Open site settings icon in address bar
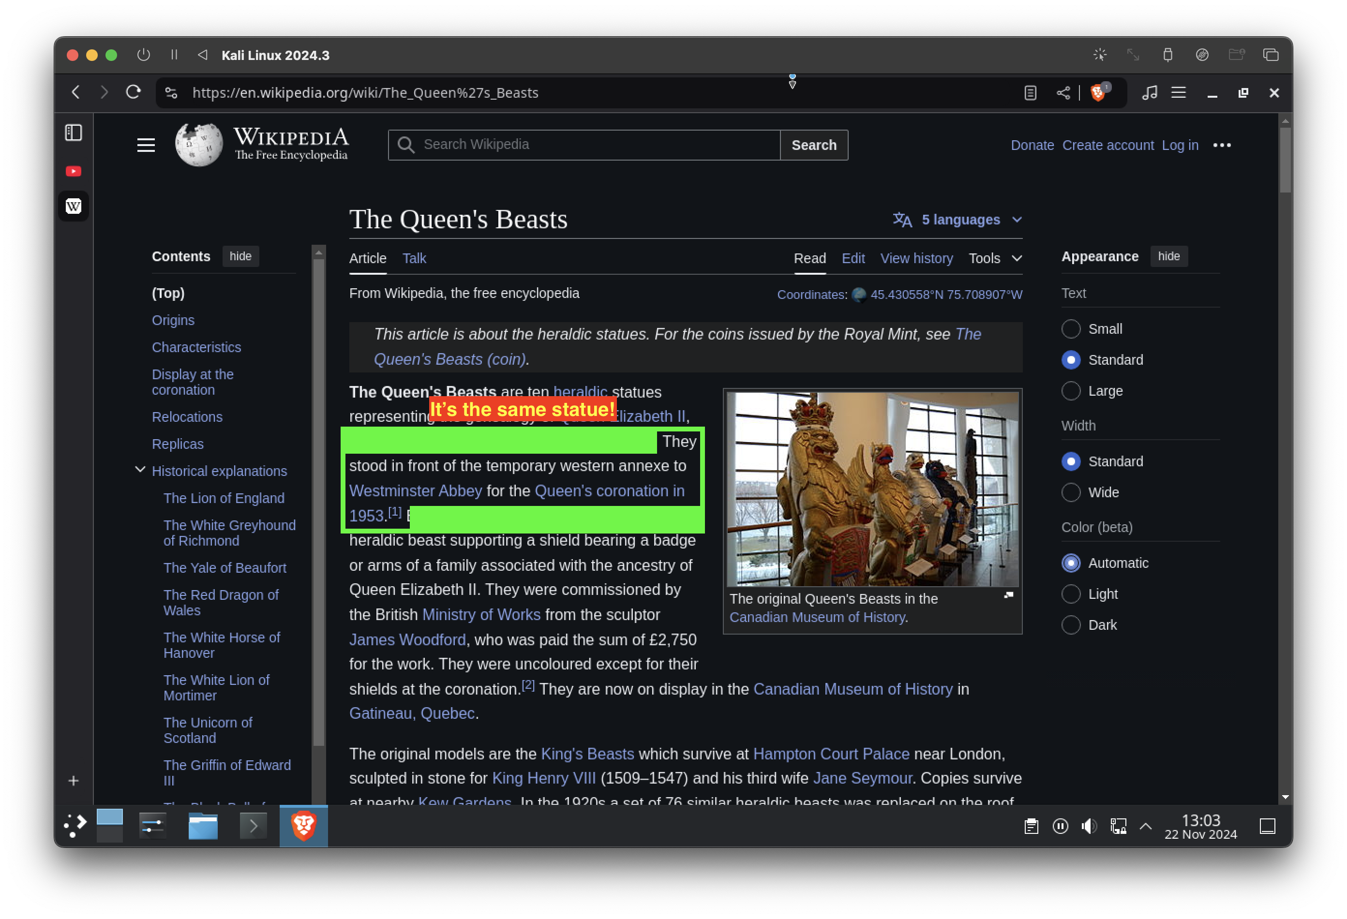 point(171,93)
